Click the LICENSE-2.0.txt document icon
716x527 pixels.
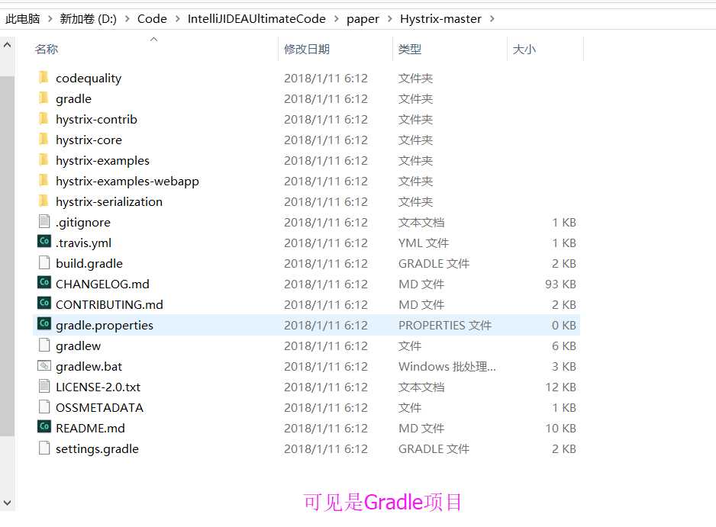pos(44,386)
